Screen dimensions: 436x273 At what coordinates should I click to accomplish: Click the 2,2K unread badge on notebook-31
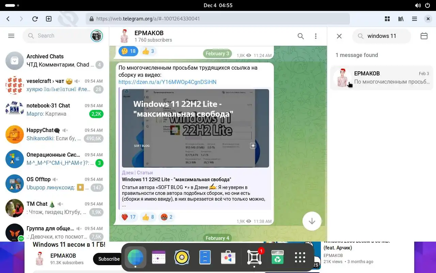(x=96, y=114)
